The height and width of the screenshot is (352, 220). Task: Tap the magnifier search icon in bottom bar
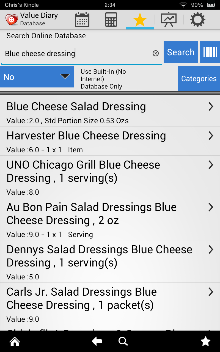click(123, 342)
